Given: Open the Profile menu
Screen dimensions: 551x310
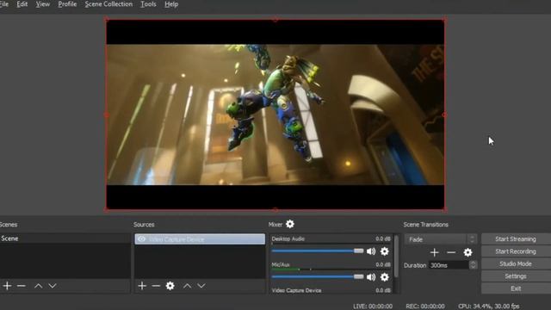Looking at the screenshot, I should pos(67,4).
